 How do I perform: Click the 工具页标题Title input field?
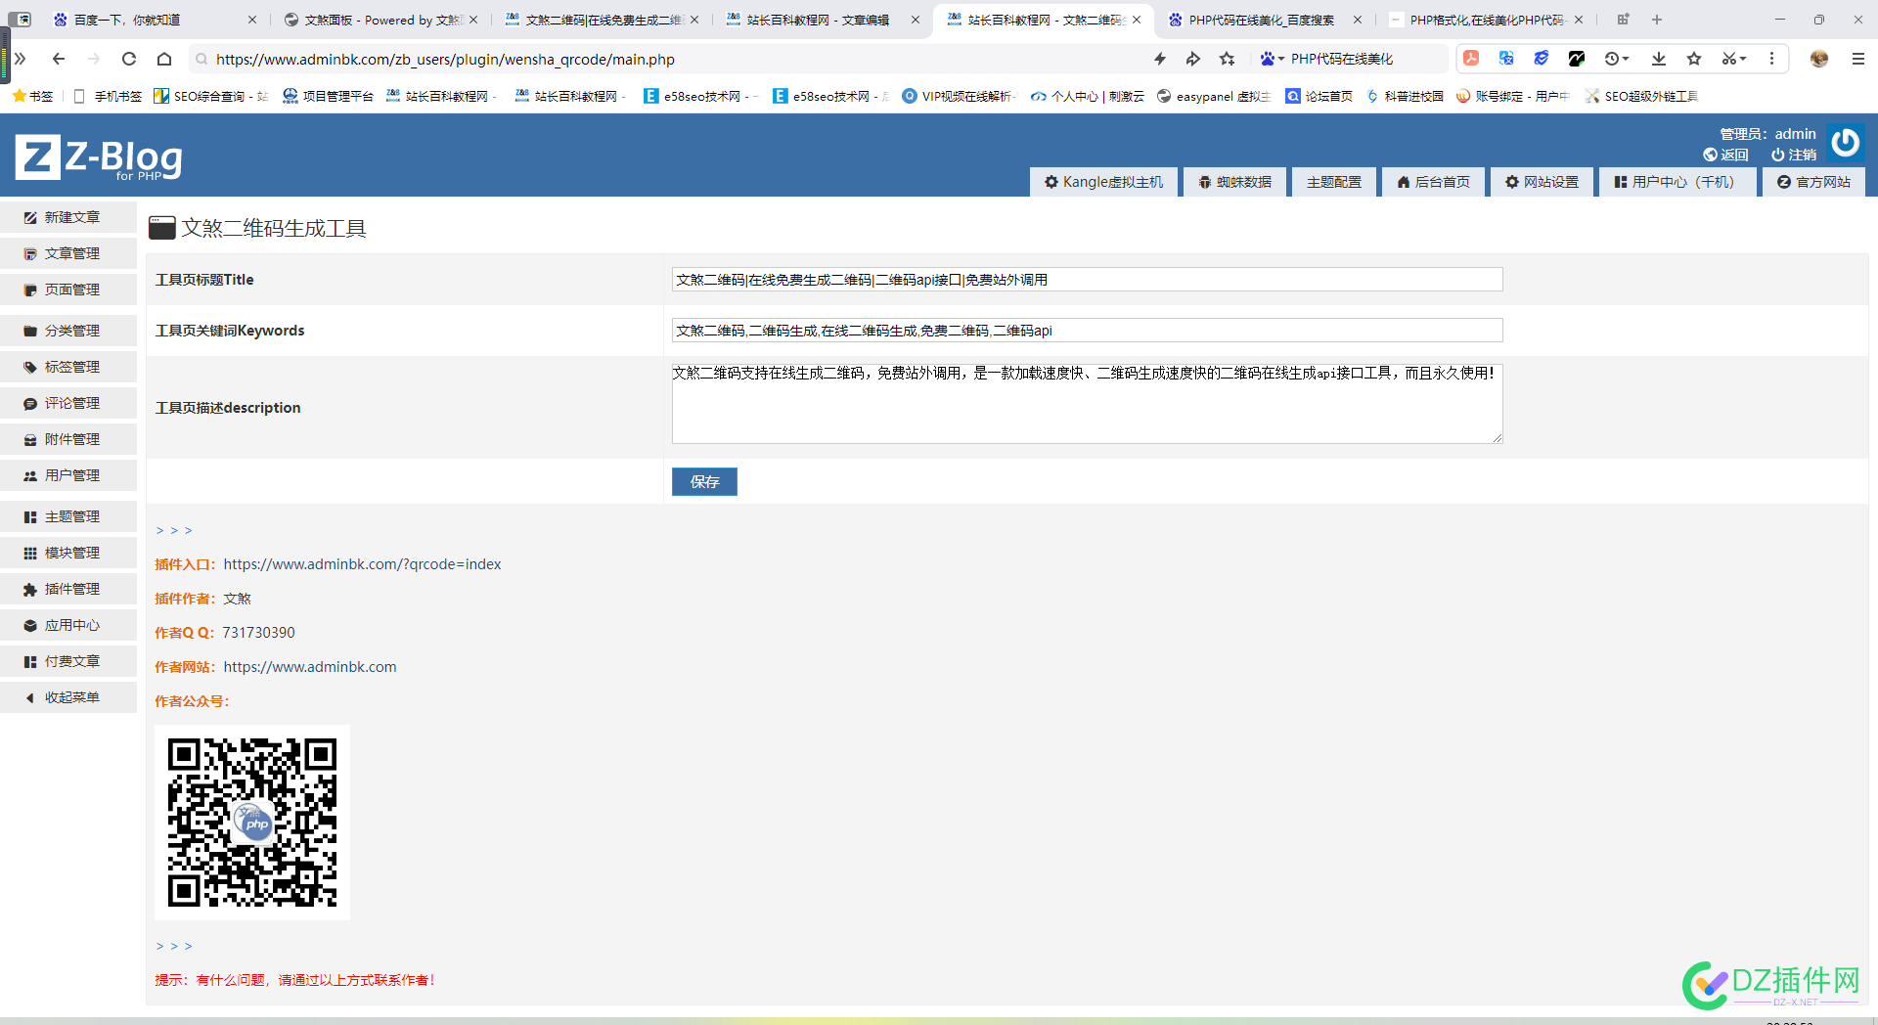1087,280
